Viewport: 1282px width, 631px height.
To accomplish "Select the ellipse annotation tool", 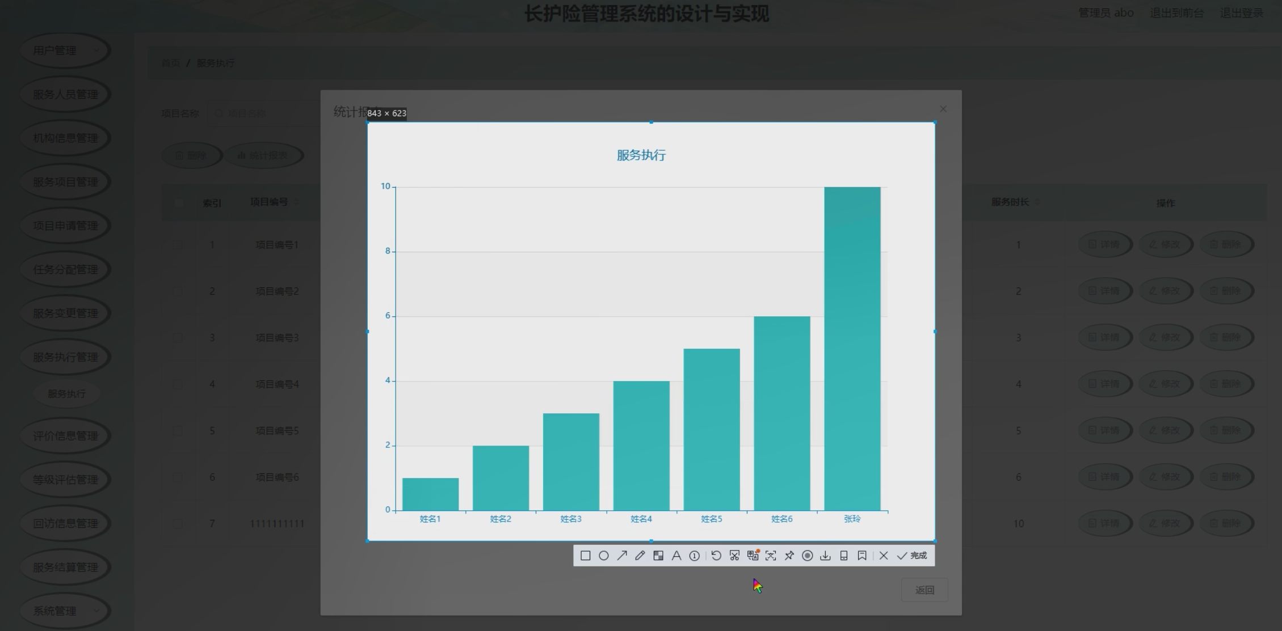I will pos(604,556).
